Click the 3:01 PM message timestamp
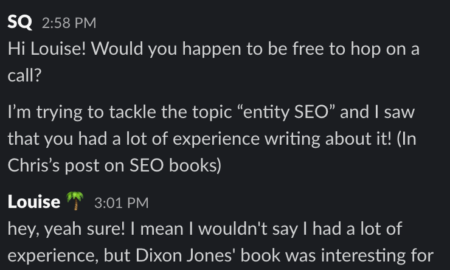Screen dimensions: 450x270 click(122, 203)
